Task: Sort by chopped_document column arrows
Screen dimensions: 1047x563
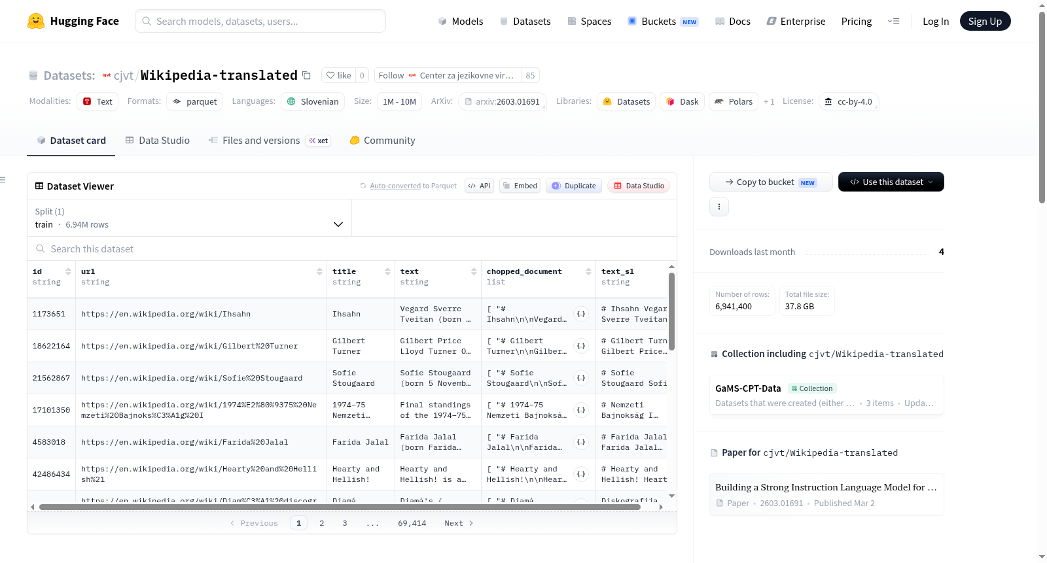Action: (x=588, y=271)
